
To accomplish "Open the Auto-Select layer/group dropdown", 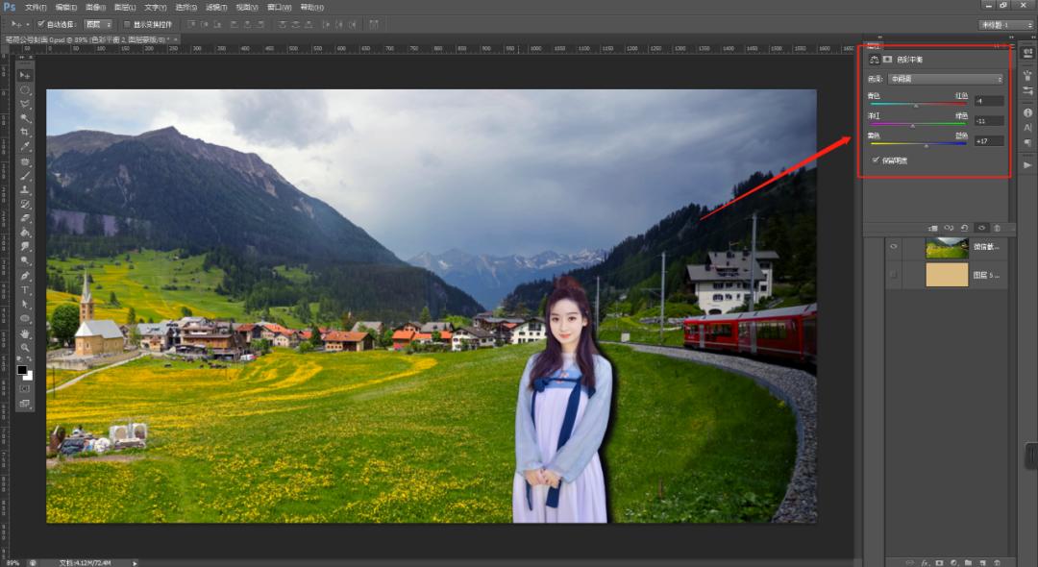I will click(99, 24).
